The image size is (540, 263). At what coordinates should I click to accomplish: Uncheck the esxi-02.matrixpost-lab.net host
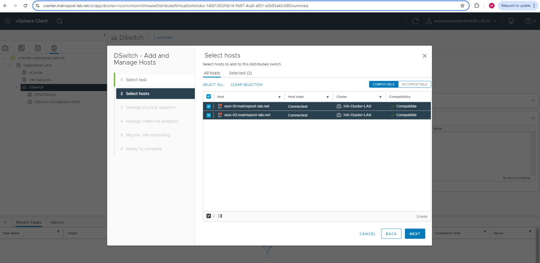pos(208,115)
